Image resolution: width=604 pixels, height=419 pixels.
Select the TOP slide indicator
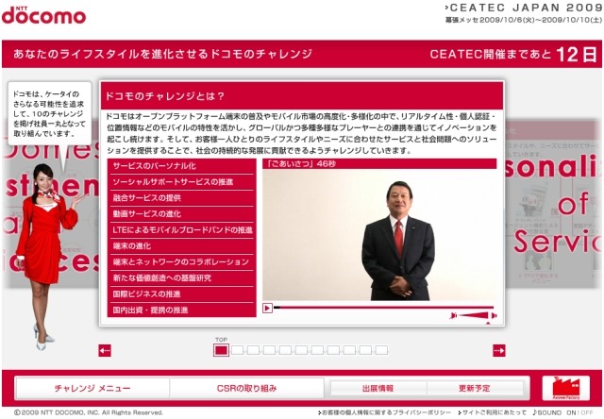221,350
